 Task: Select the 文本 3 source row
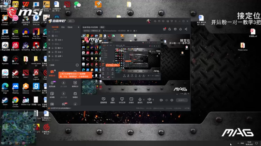64,40
